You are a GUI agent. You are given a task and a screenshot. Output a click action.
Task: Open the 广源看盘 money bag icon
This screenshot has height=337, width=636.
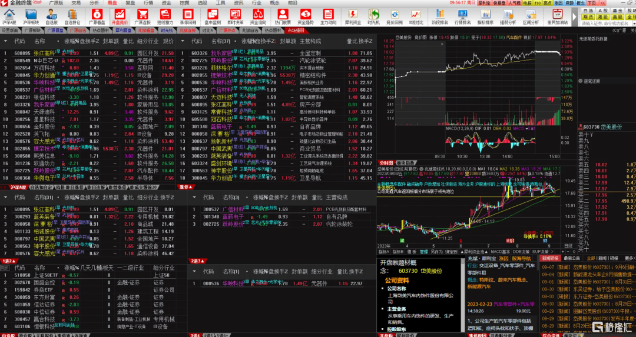[97, 15]
